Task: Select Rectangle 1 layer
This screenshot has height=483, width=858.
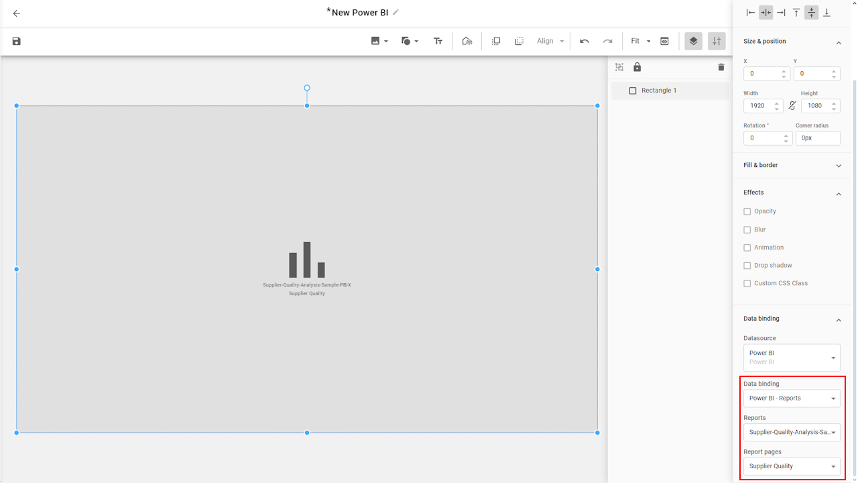Action: click(659, 91)
